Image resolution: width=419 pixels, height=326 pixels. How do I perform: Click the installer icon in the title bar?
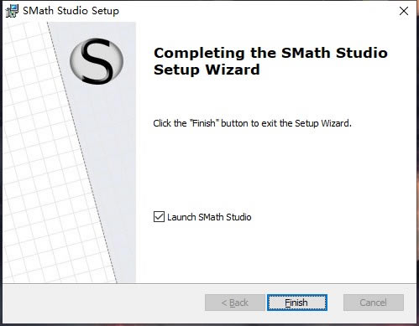pyautogui.click(x=12, y=11)
